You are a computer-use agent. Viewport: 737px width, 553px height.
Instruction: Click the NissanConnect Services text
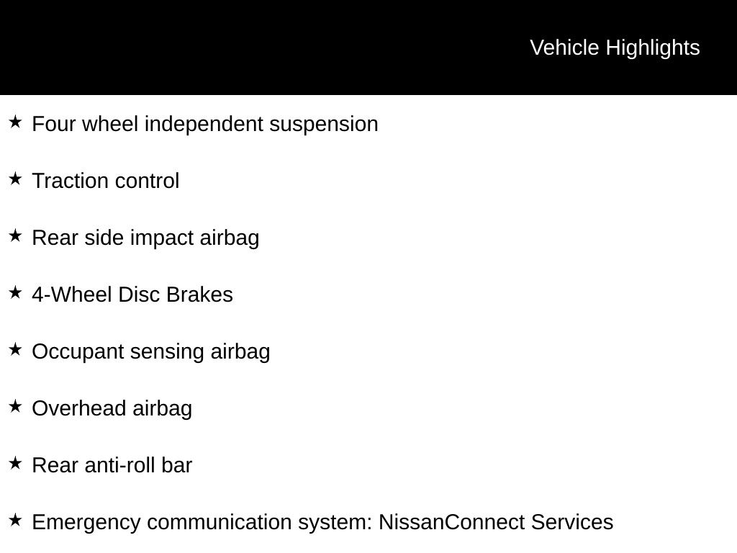pyautogui.click(x=496, y=522)
